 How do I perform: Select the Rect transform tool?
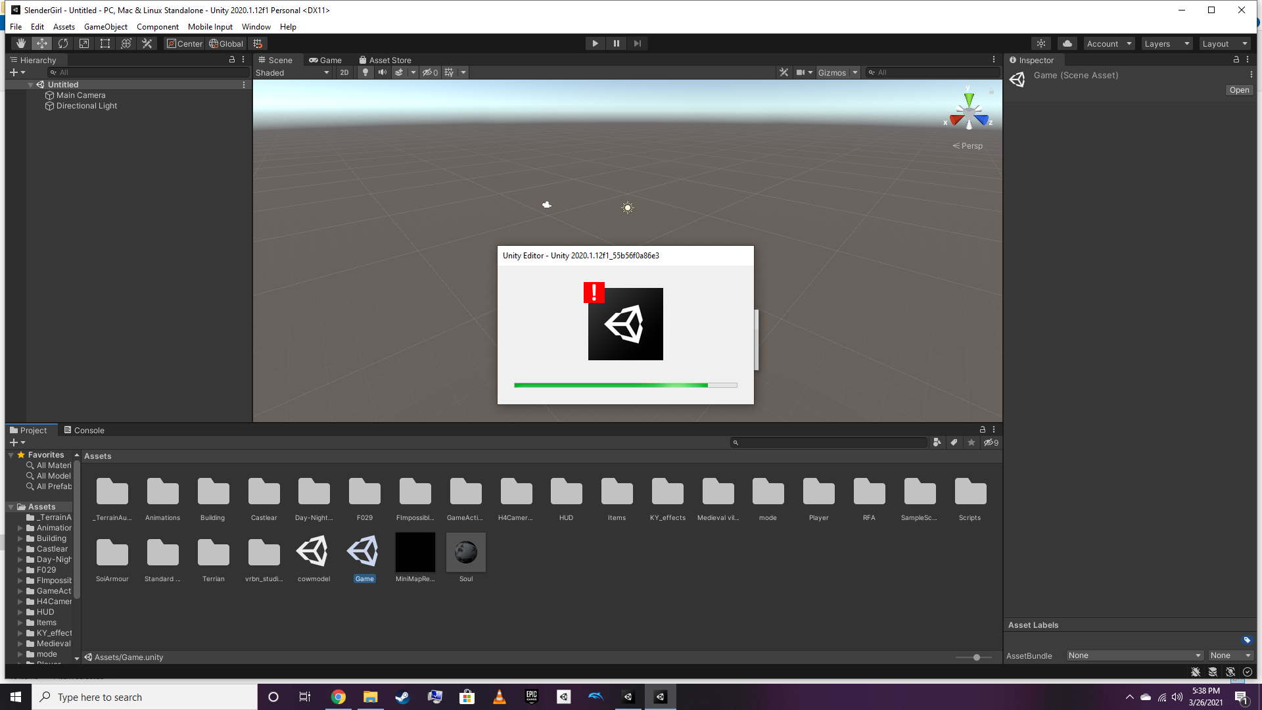(x=105, y=43)
